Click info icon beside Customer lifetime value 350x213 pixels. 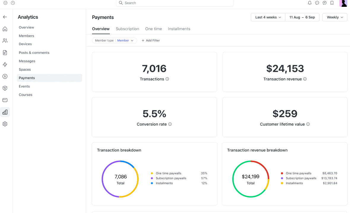[x=308, y=124]
